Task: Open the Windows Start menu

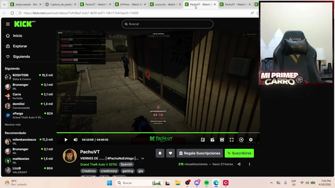Action: [109, 183]
